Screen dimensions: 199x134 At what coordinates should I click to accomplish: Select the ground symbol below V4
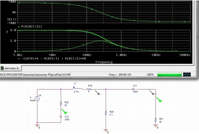(37, 126)
